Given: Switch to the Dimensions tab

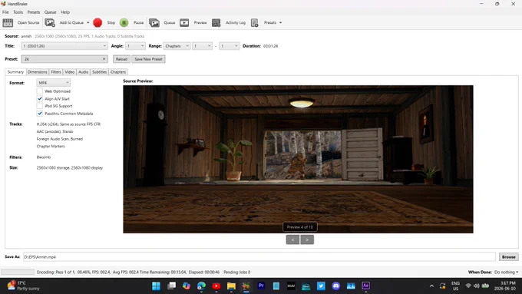Looking at the screenshot, I should [38, 72].
